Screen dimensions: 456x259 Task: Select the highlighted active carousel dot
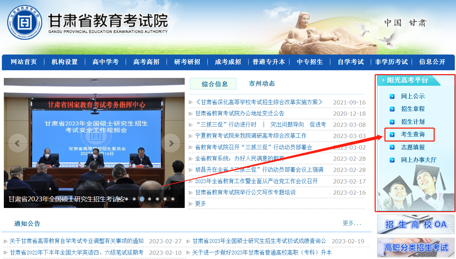142,199
